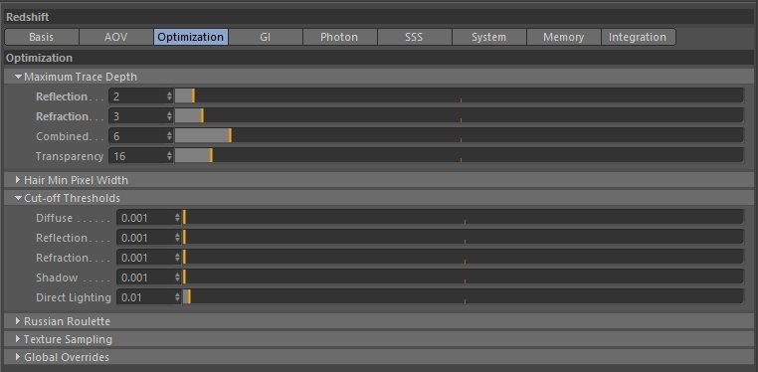The image size is (758, 372).
Task: Click the Combined depth value field
Action: point(137,135)
